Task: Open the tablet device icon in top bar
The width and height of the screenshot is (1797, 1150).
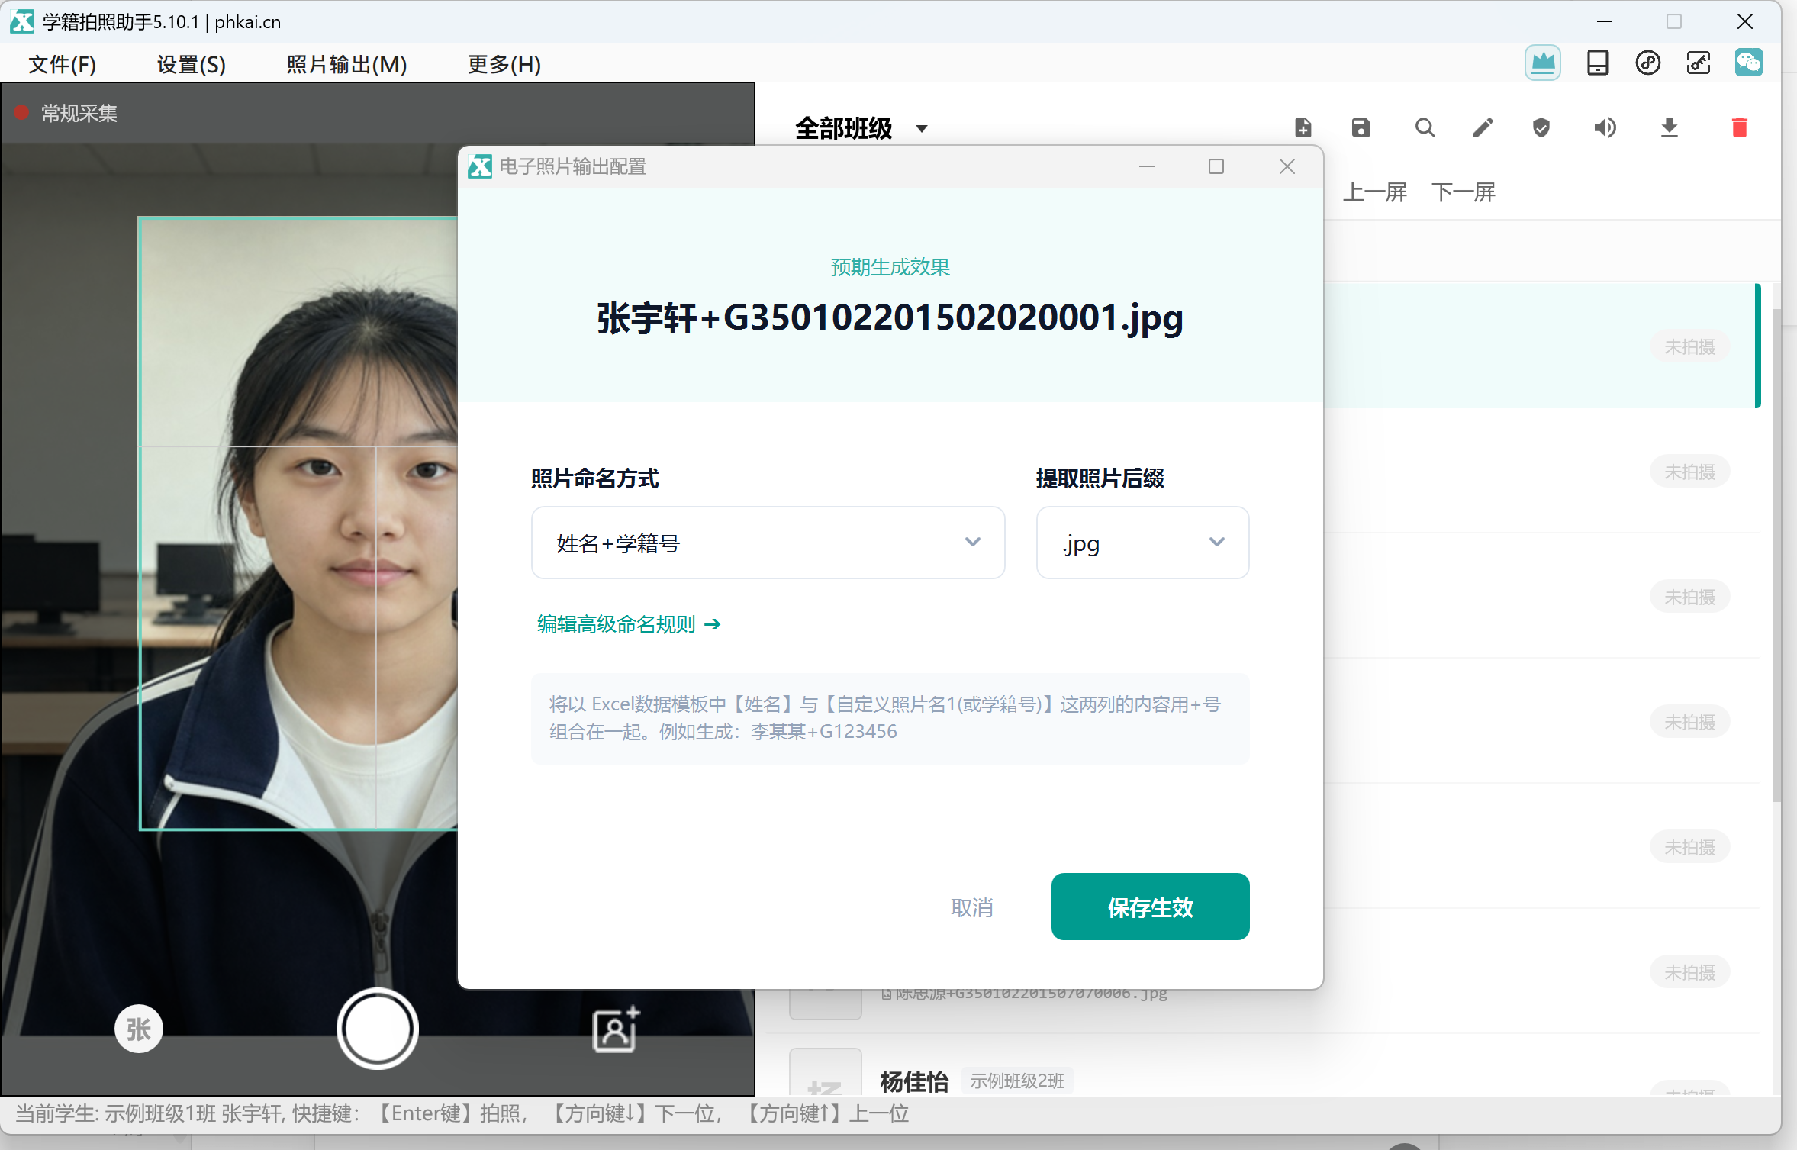Action: click(1597, 63)
